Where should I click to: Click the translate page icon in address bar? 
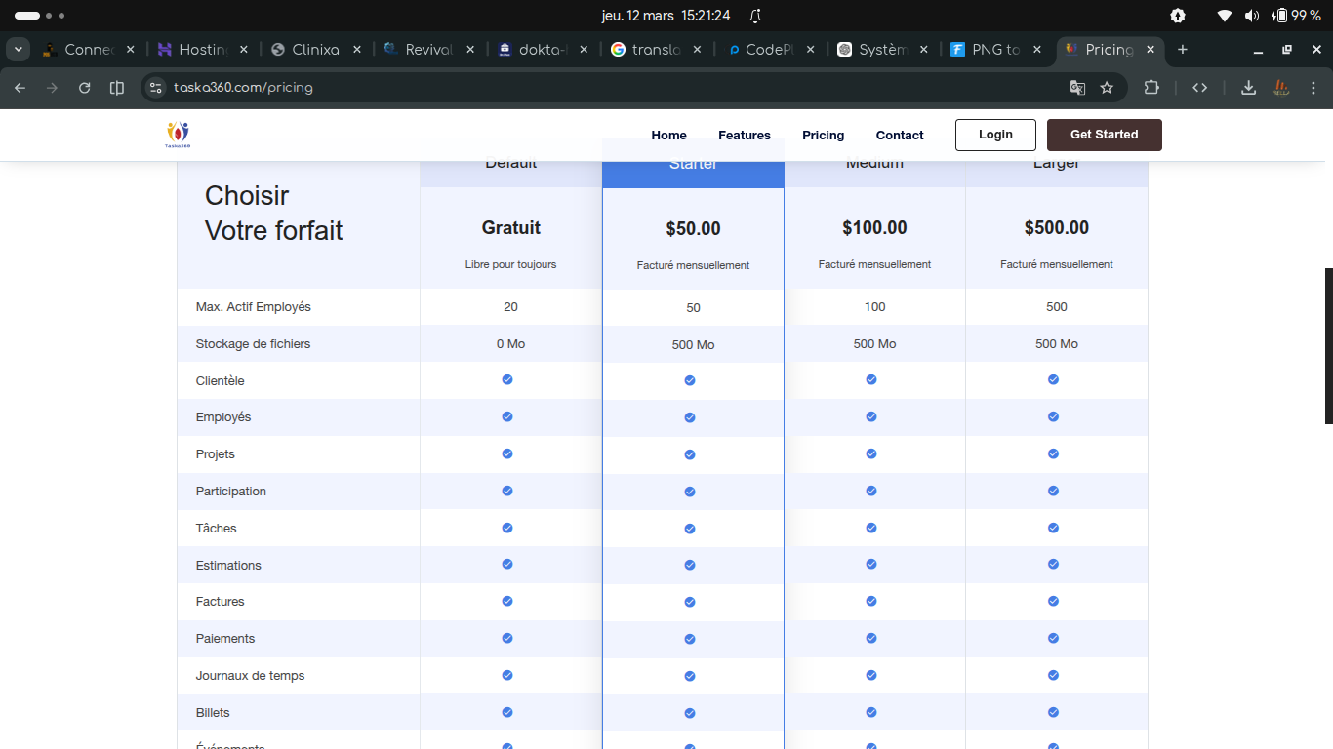point(1077,88)
